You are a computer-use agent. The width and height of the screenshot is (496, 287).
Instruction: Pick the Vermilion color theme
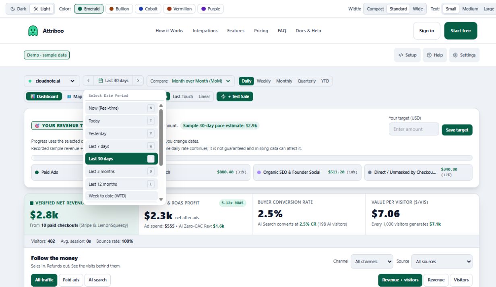[x=180, y=9]
